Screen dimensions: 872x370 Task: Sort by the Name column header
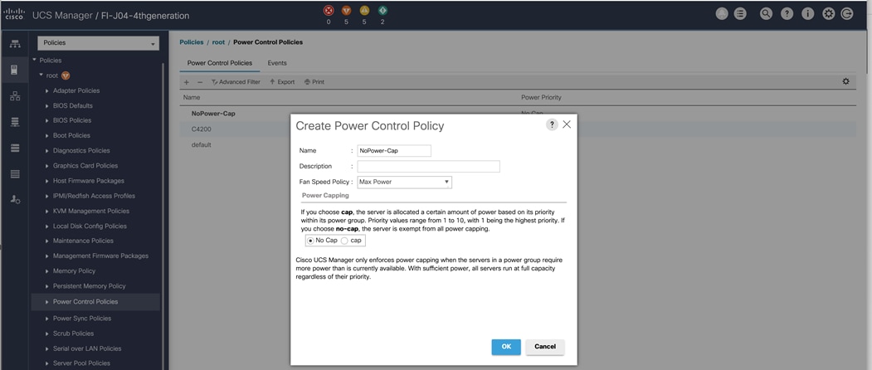click(192, 97)
